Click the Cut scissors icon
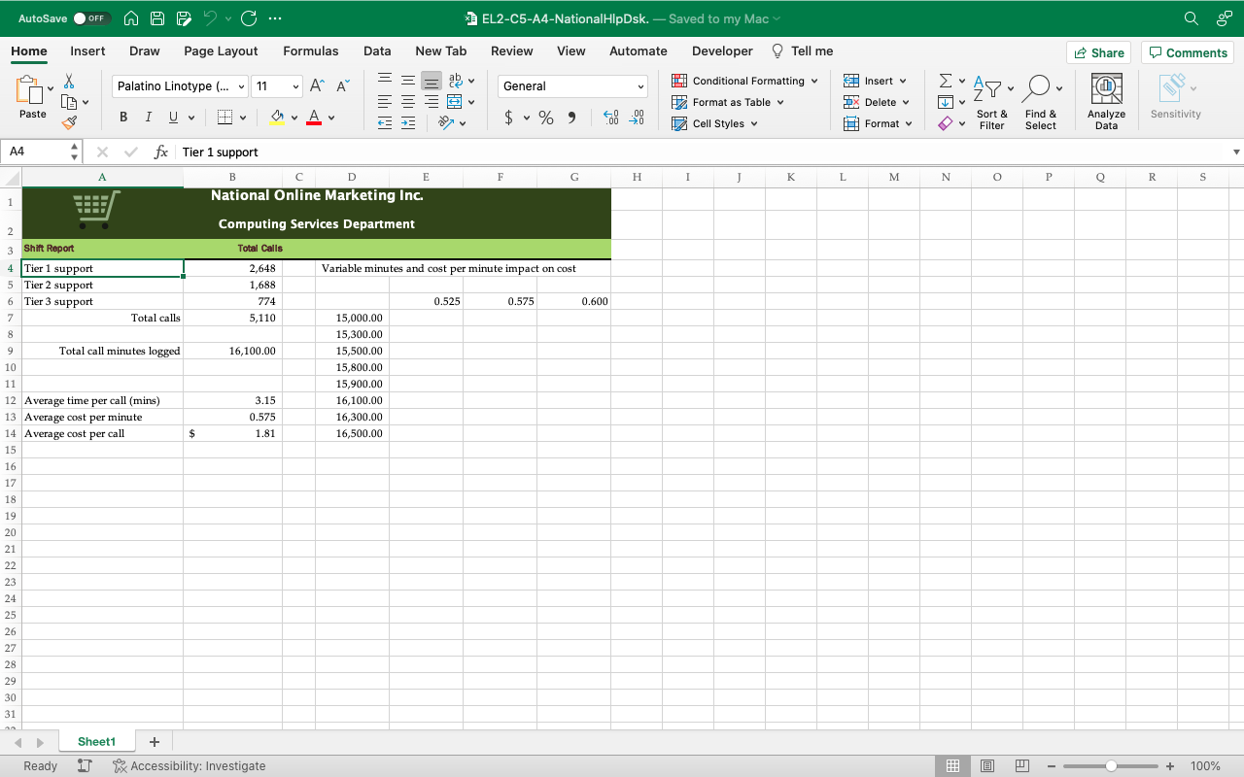The width and height of the screenshot is (1244, 777). (x=69, y=82)
